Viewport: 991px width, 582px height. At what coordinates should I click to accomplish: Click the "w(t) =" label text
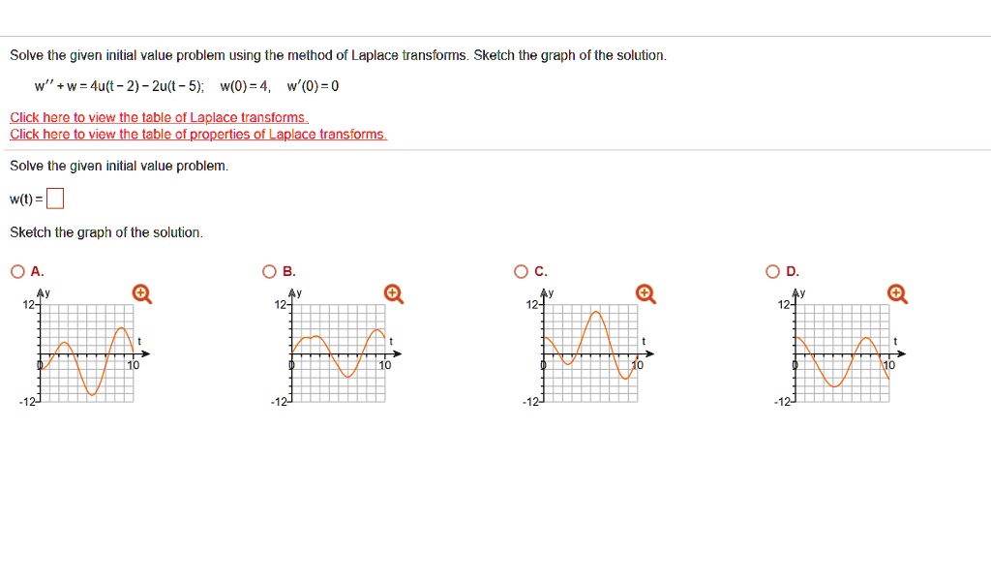point(26,200)
